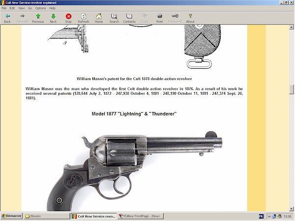The height and width of the screenshot is (221, 295).
Task: Print the current page
Action: 160,18
